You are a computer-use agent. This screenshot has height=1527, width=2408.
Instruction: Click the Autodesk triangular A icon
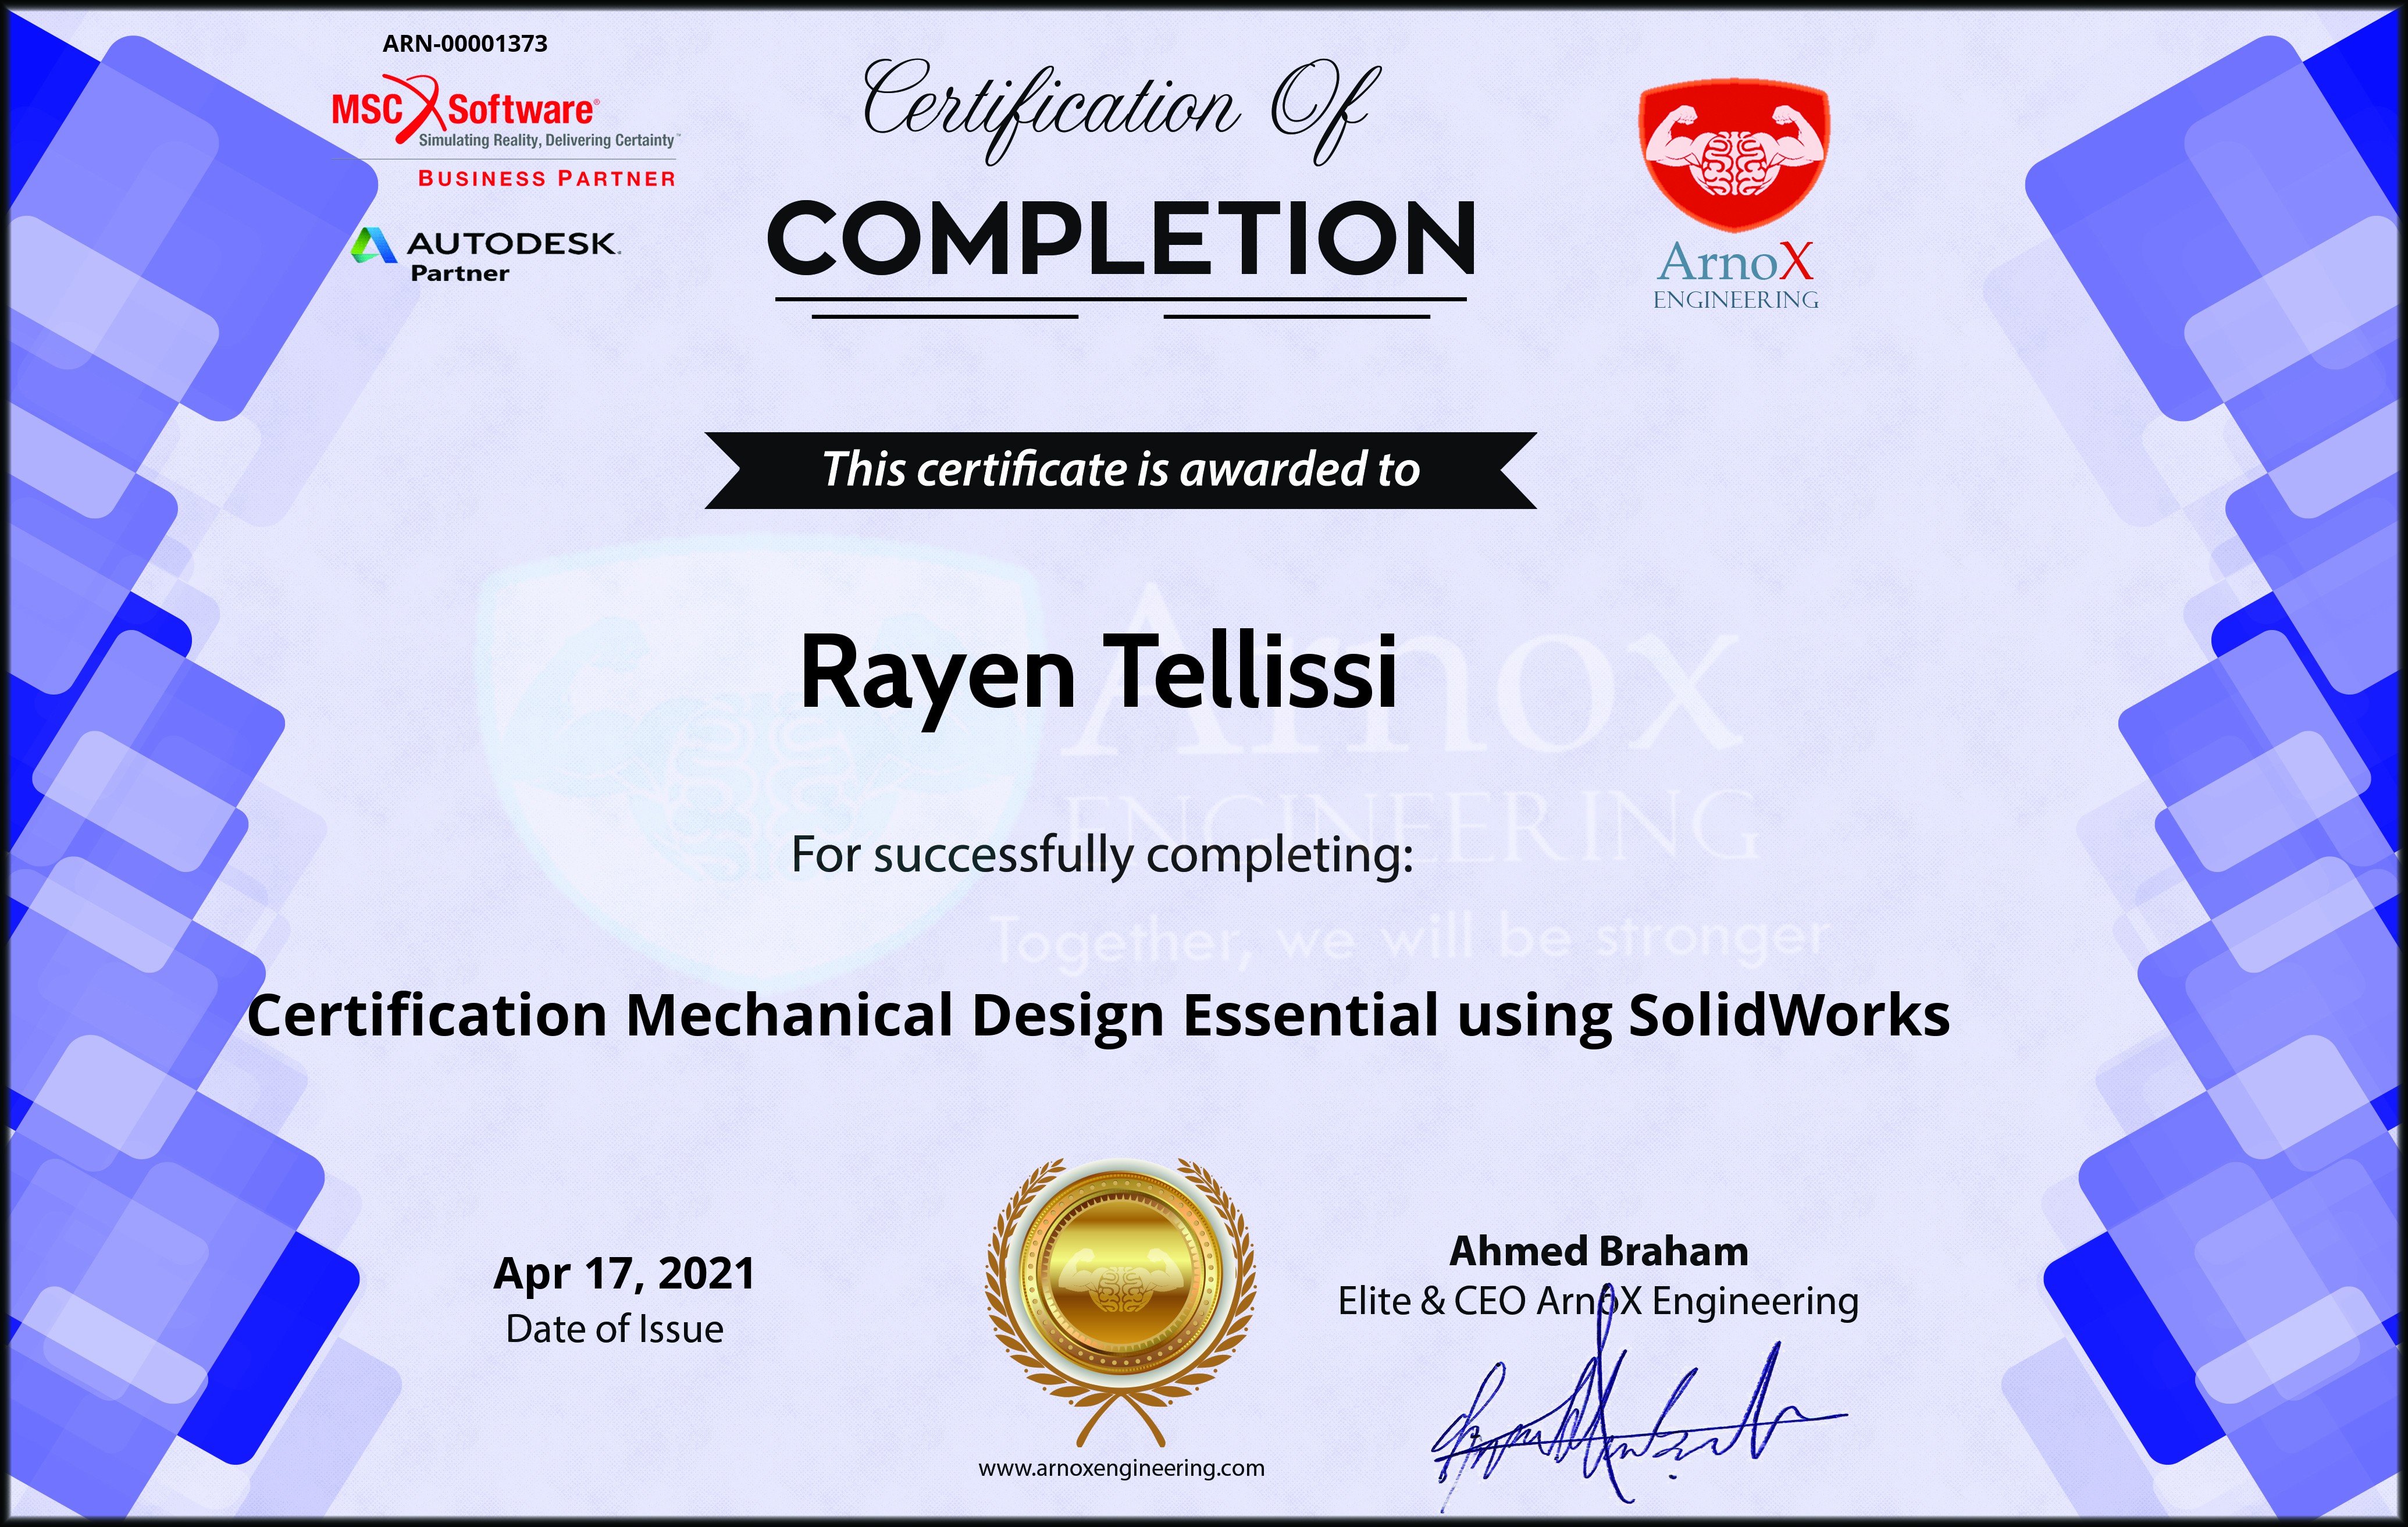point(373,245)
